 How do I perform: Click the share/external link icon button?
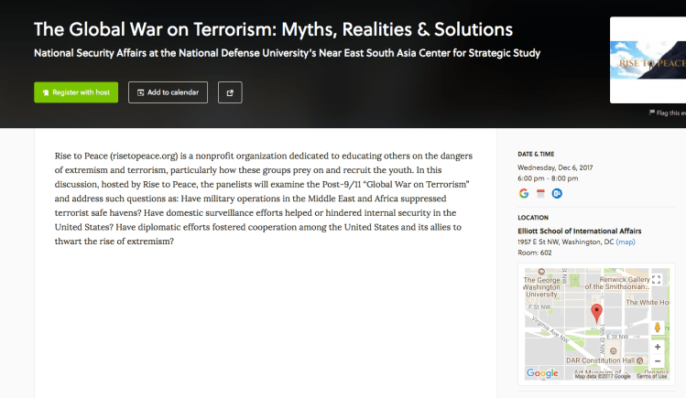pos(229,92)
